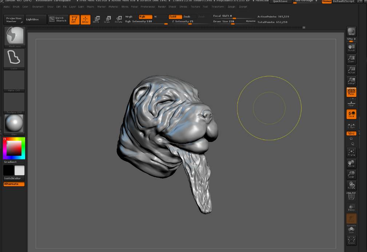Toggle the Menus button
The image size is (367, 252).
click(x=327, y=1)
